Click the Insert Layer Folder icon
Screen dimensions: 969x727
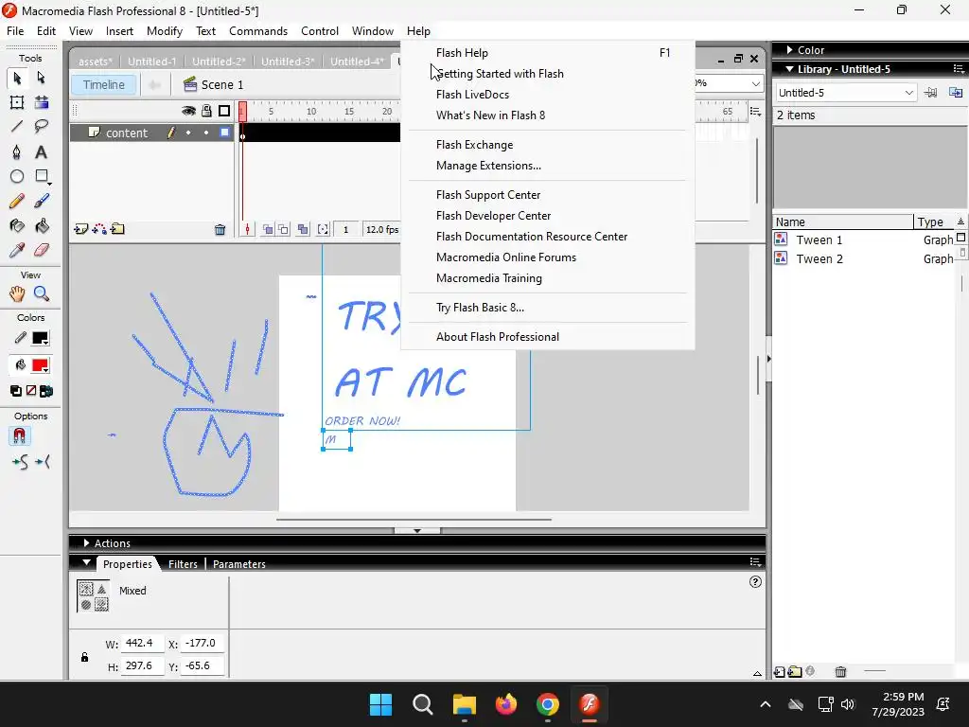tap(117, 229)
